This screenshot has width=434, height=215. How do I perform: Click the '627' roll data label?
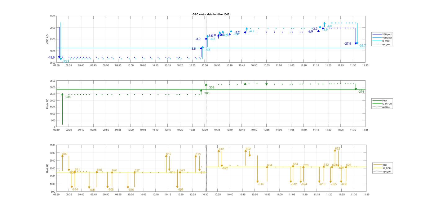(x=137, y=170)
